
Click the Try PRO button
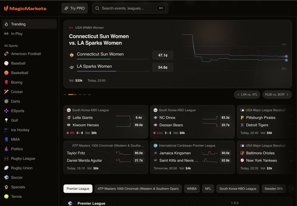click(75, 8)
